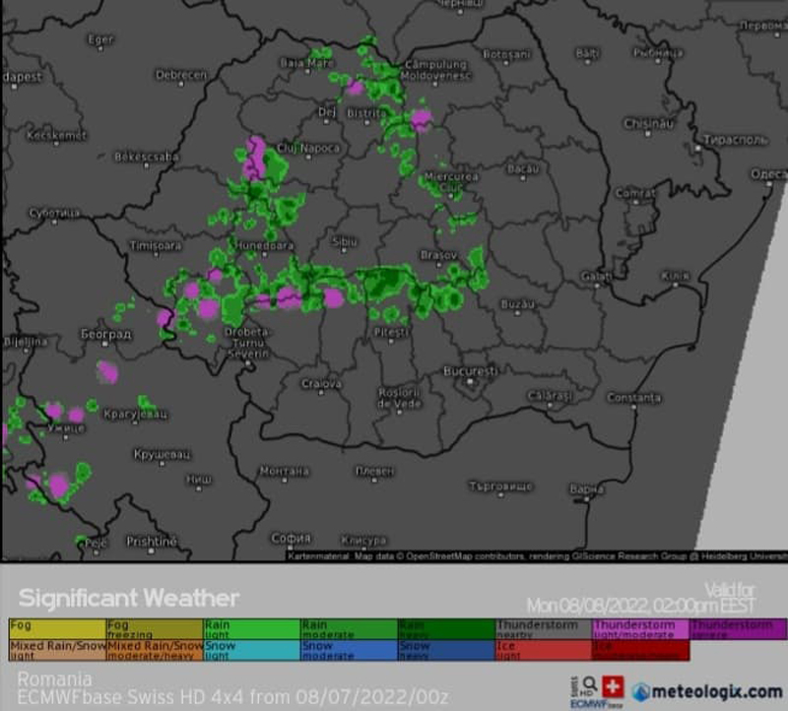
Task: Select the Snow moderate legend swatch
Action: coord(349,651)
